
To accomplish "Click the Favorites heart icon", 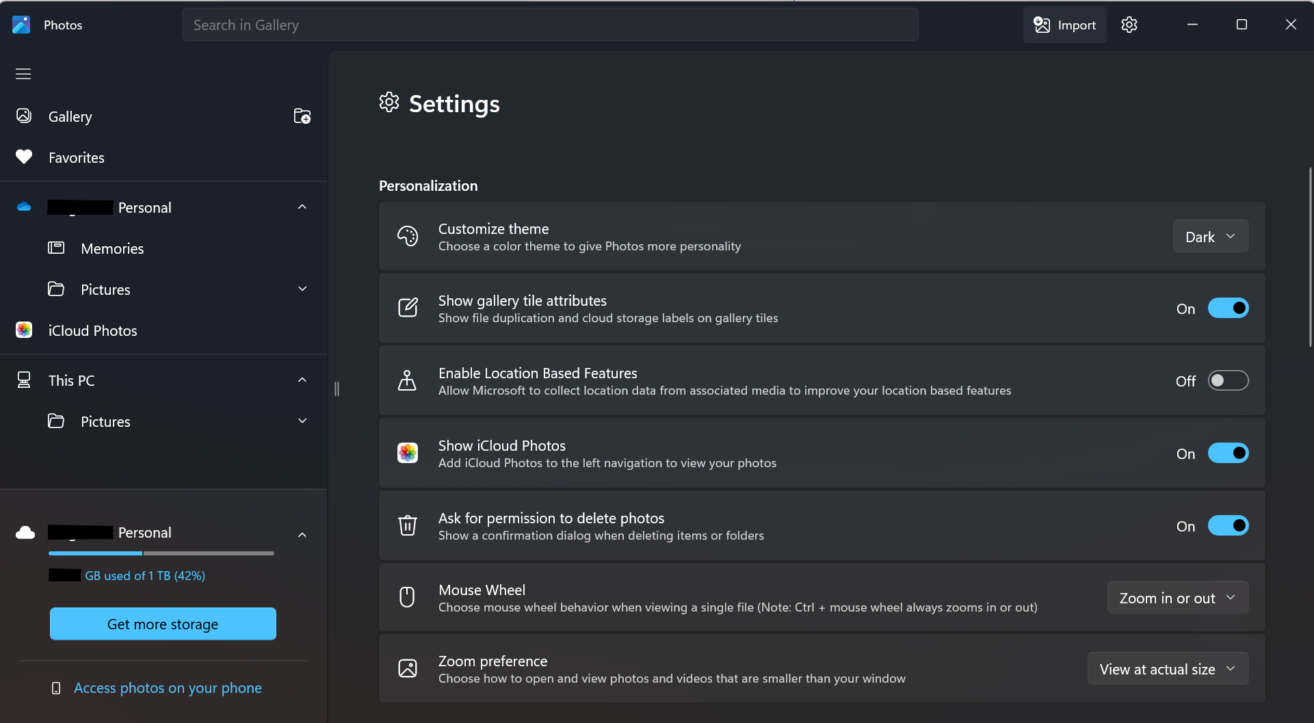I will coord(24,157).
